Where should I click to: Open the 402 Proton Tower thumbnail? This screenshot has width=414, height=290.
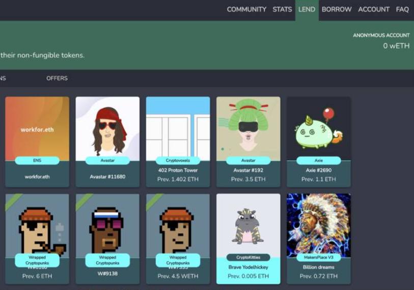178,127
